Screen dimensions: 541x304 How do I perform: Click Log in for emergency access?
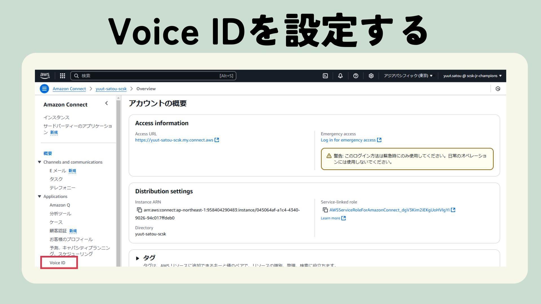348,140
